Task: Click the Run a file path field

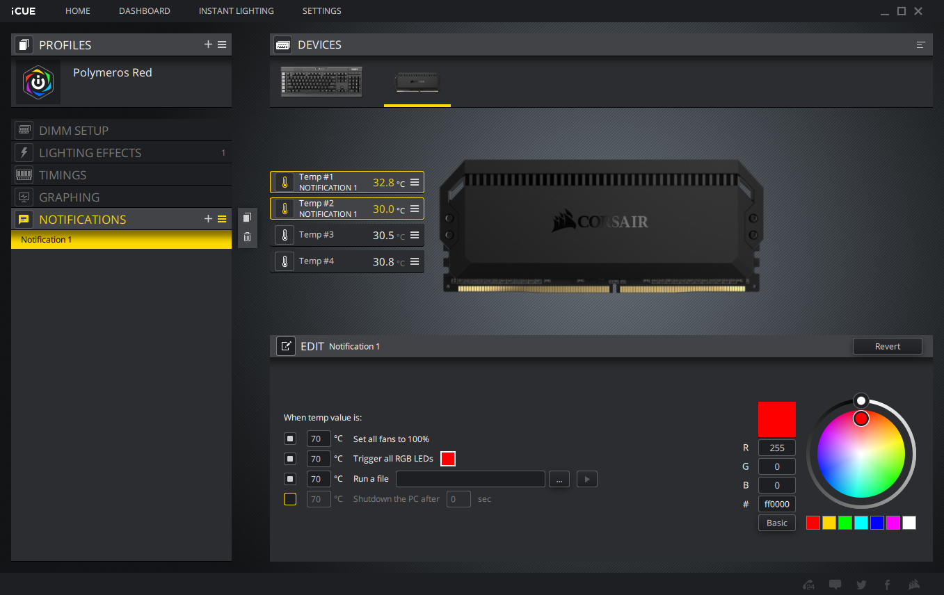Action: [x=470, y=479]
